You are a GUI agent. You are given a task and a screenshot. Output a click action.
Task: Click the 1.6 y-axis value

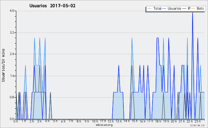(12, 76)
